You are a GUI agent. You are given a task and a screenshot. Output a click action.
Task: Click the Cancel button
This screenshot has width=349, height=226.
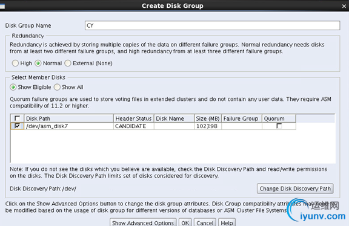pos(205,222)
